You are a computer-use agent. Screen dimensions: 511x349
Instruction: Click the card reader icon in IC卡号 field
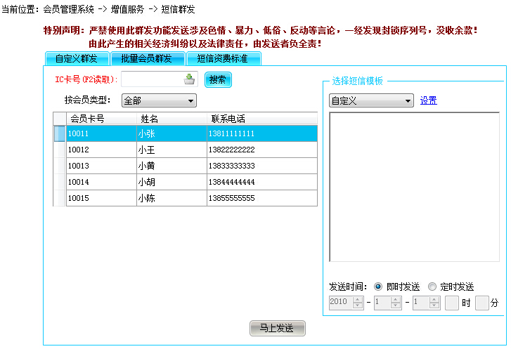(189, 80)
